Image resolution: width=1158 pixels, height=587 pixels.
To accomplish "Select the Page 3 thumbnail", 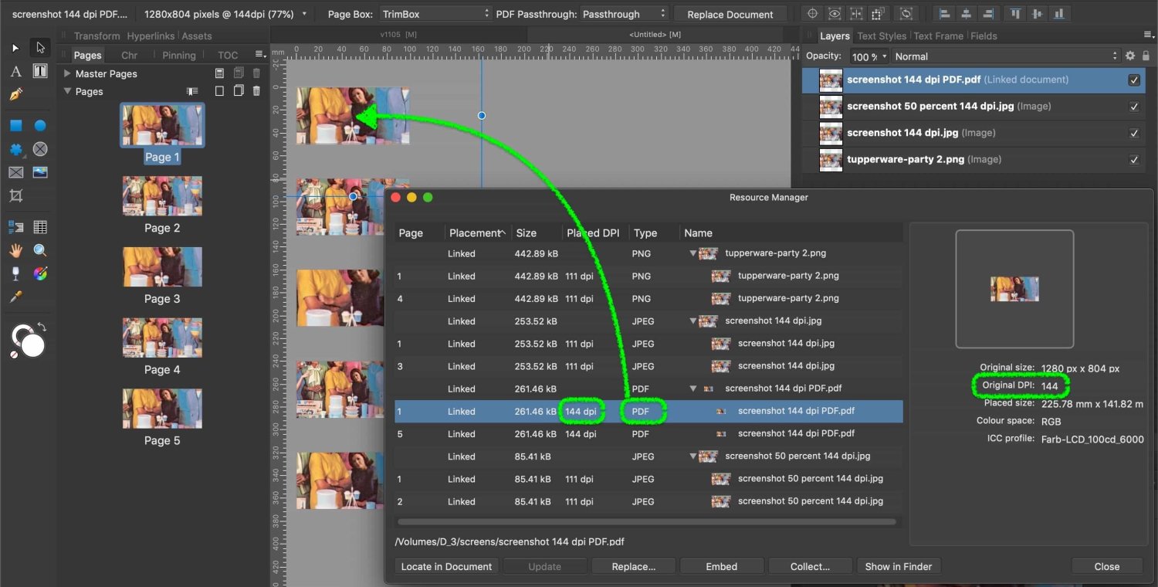I will (x=162, y=267).
